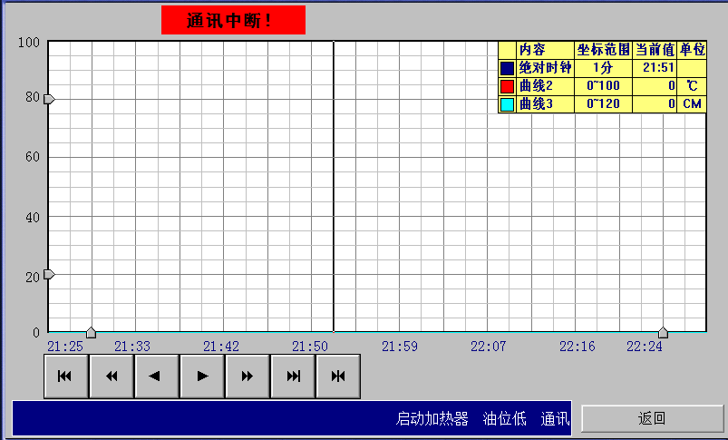728x440 pixels.
Task: Click the dark blue 绝对时钟 color swatch
Action: (x=507, y=68)
